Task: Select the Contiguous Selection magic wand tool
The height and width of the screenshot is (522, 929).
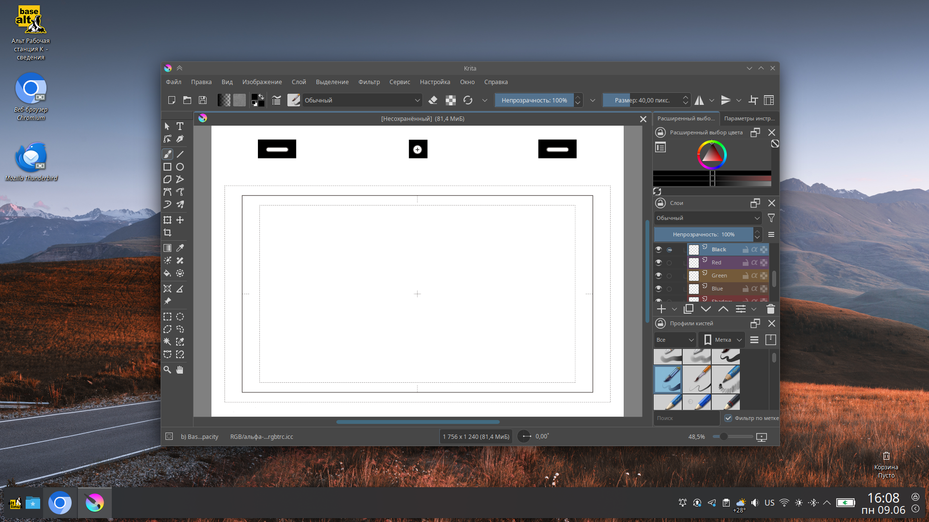Action: pos(167,342)
